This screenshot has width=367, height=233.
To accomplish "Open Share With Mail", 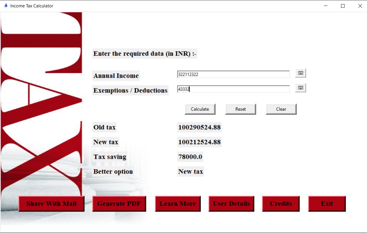I will (51, 204).
